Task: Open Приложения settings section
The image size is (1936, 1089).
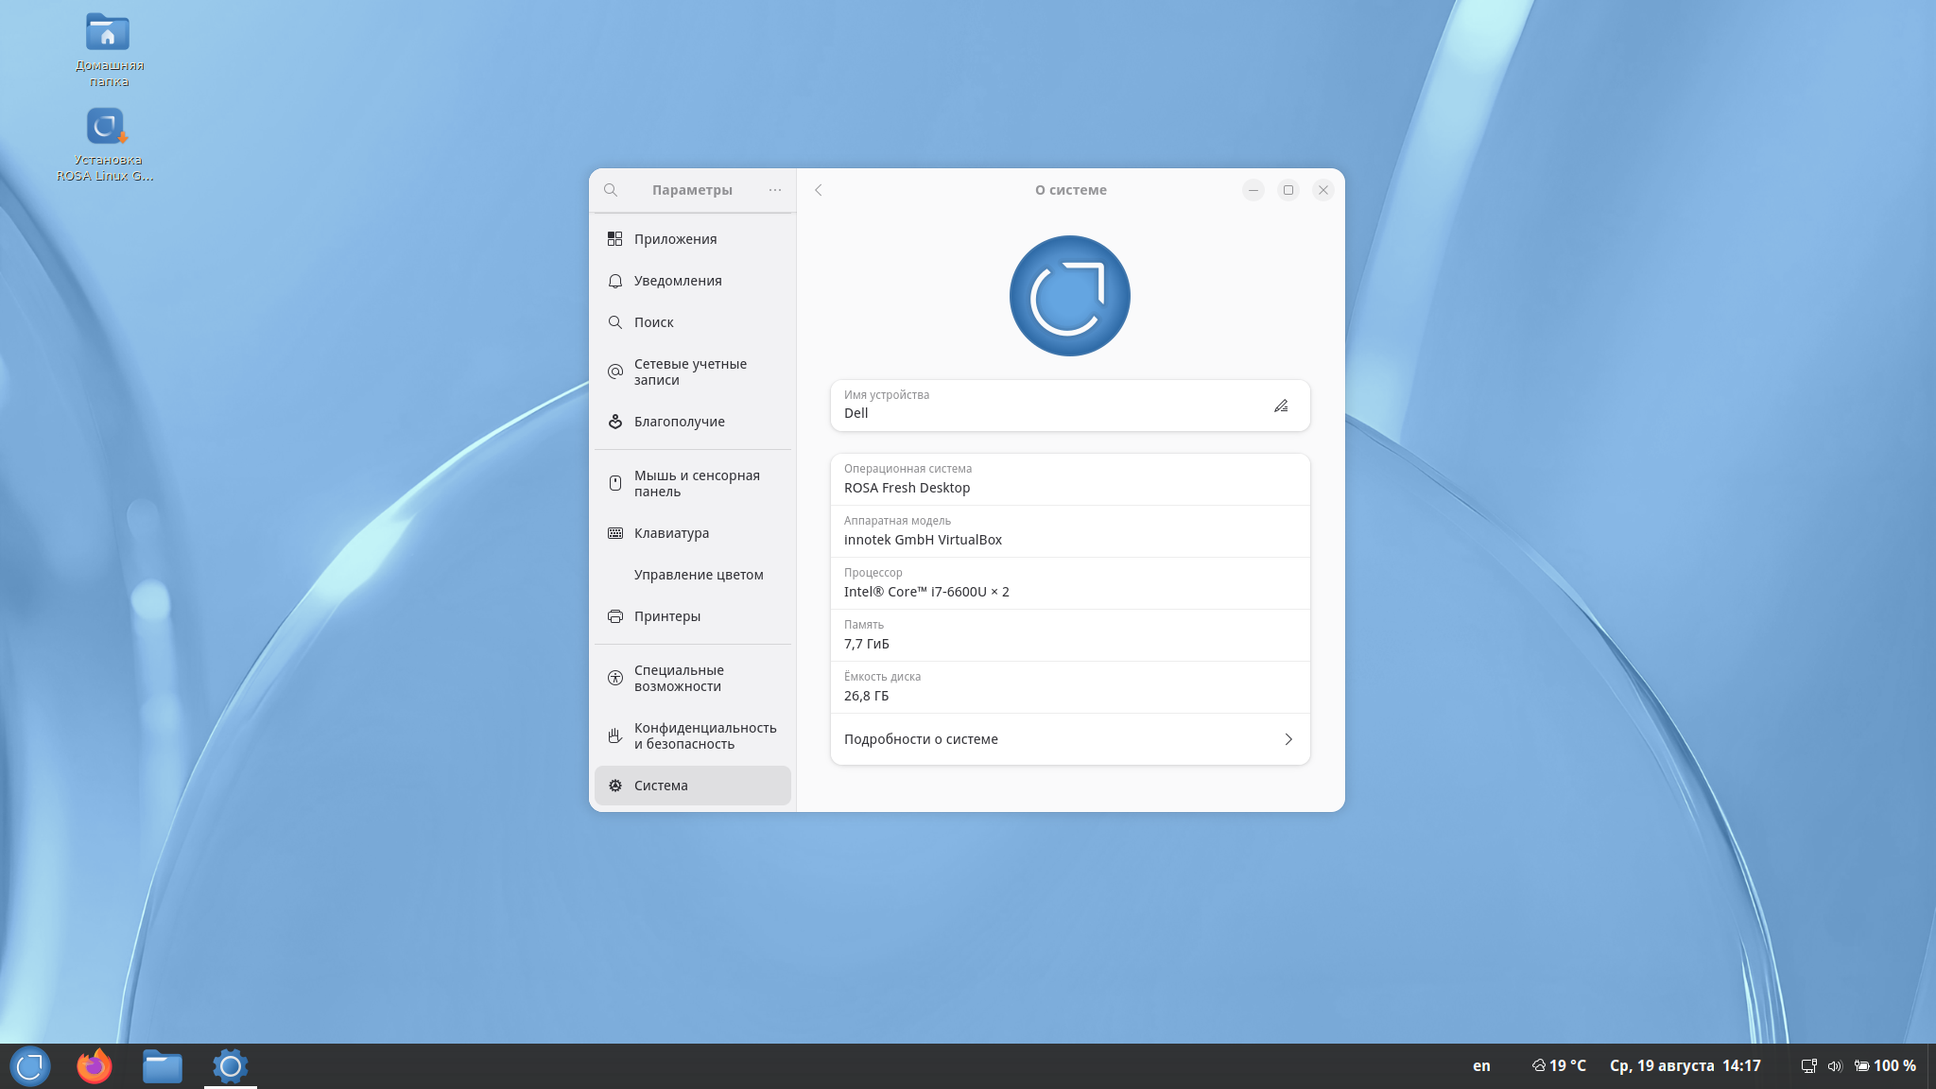Action: pos(693,239)
